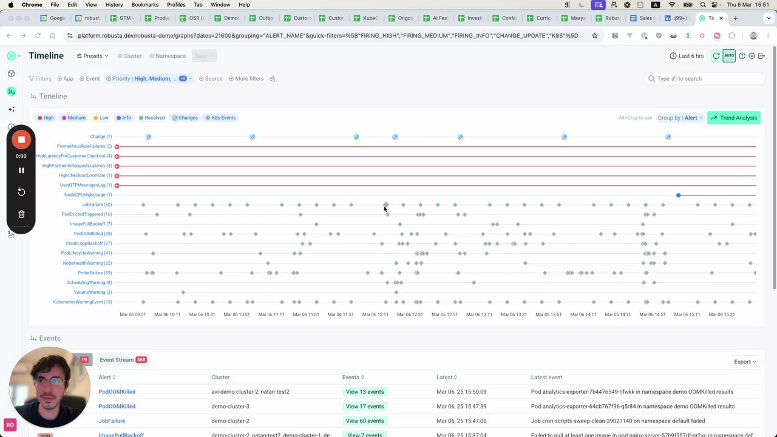This screenshot has width=777, height=437.
Task: Click the eraser clear-filters icon
Action: pos(273,78)
